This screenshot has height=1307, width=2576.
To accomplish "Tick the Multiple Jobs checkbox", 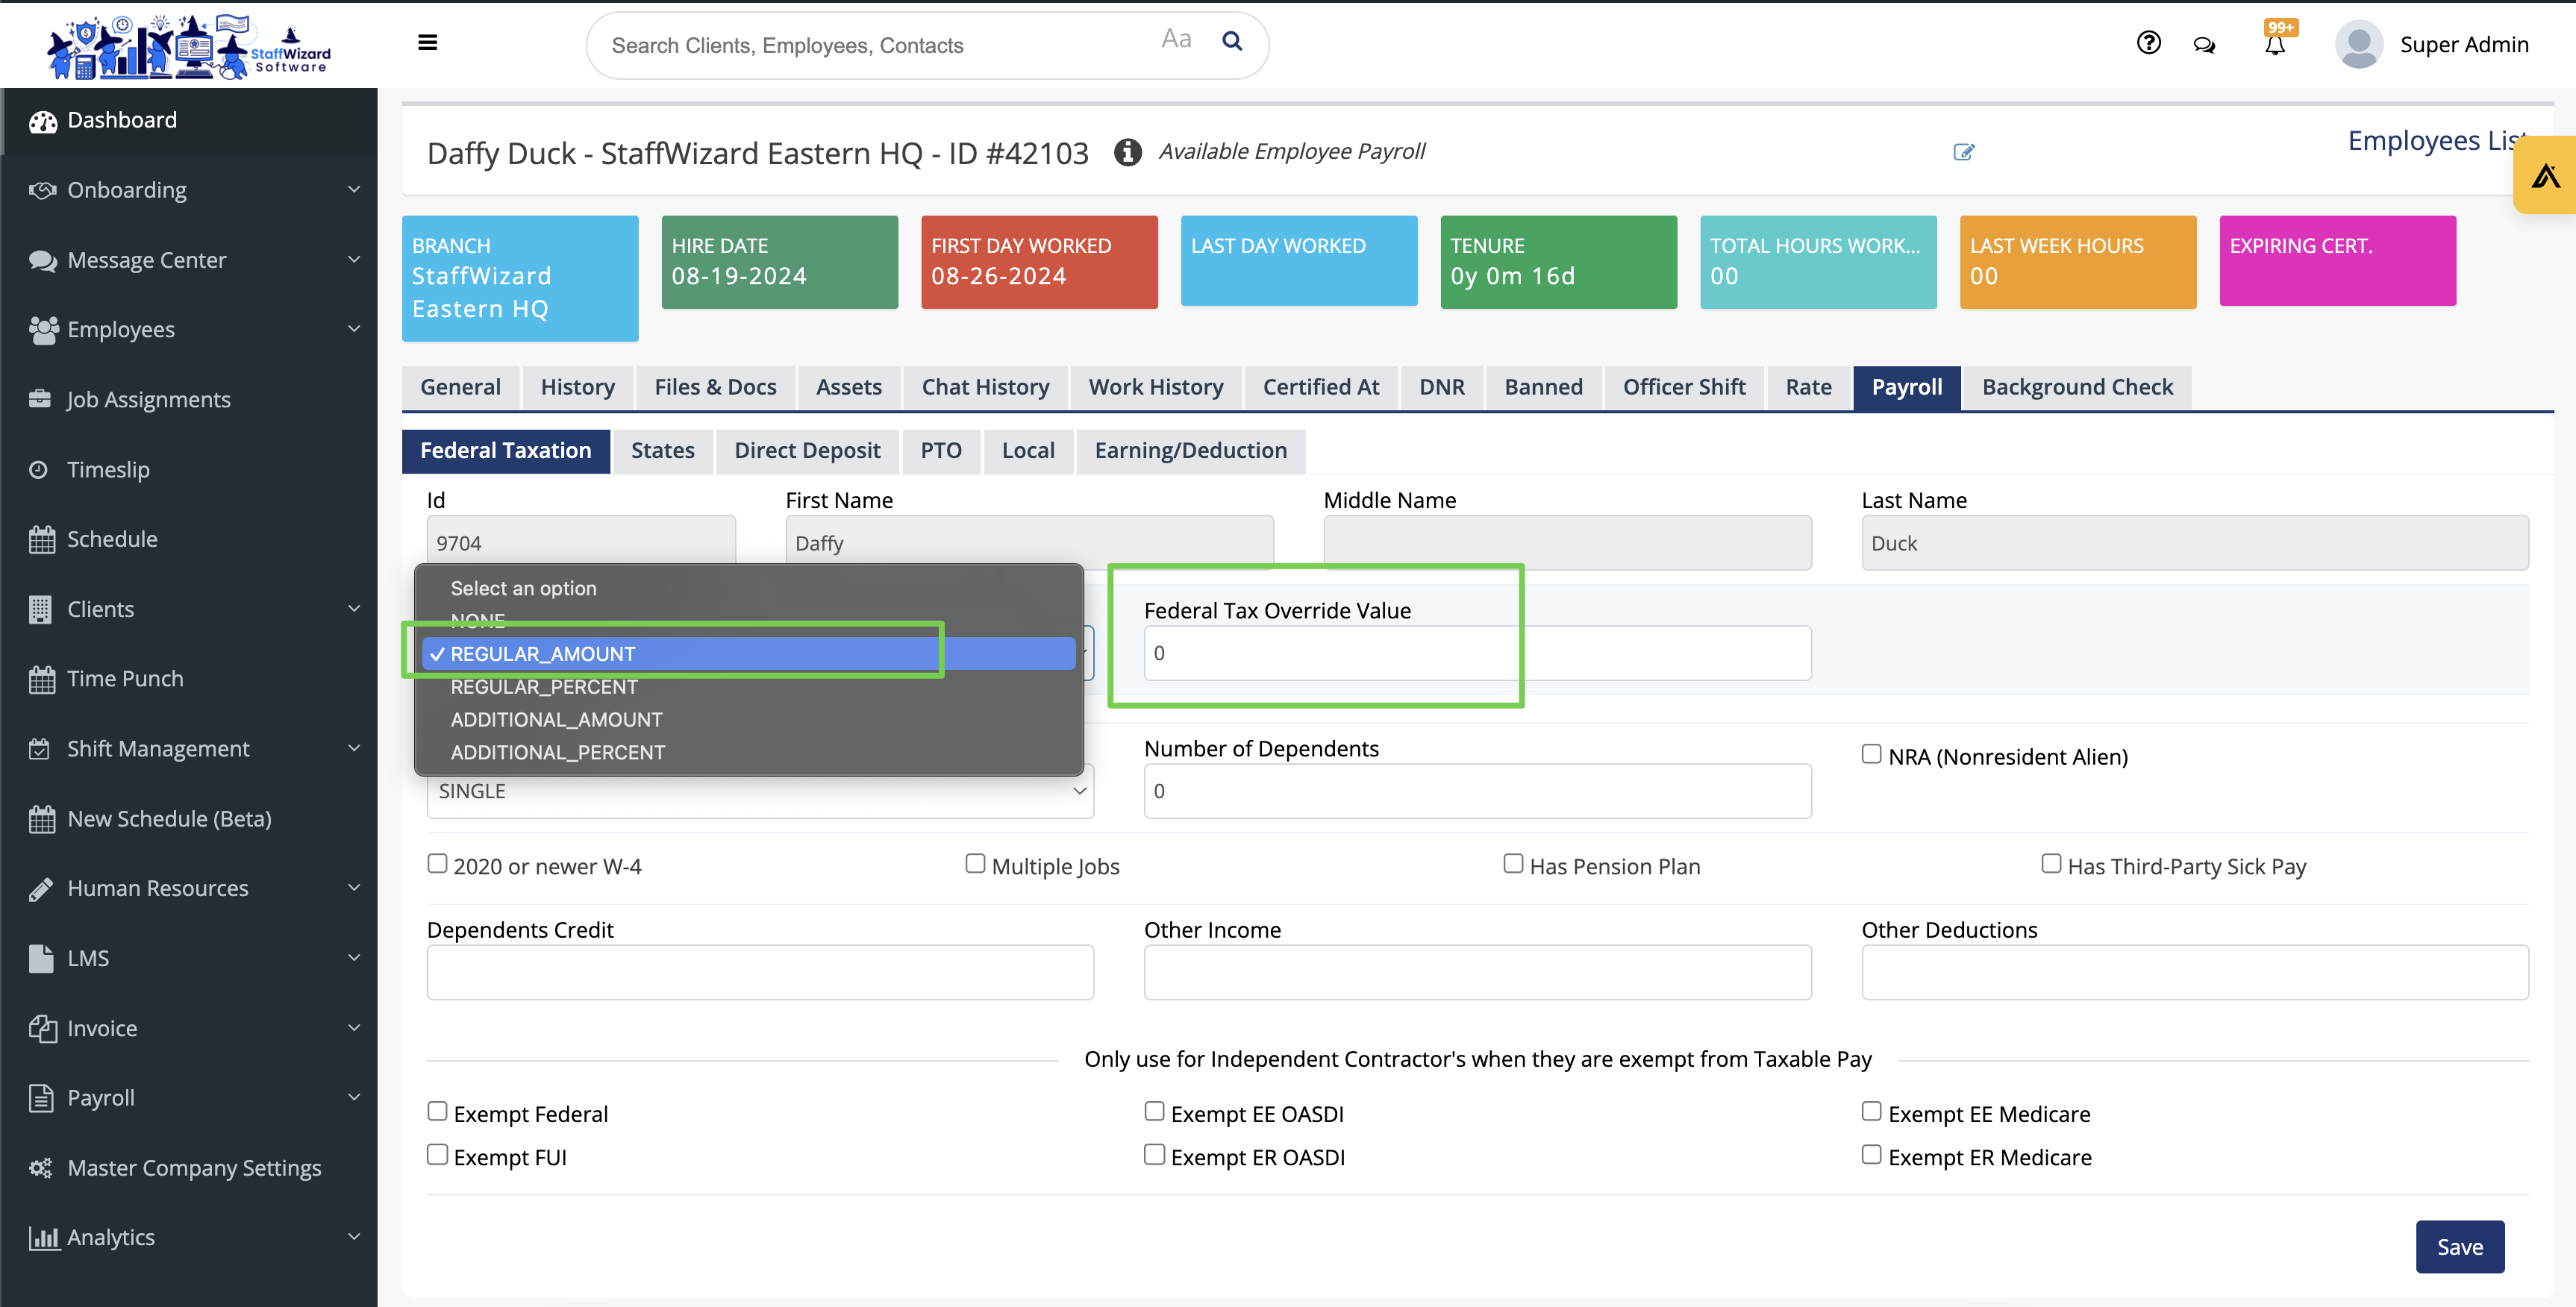I will click(x=975, y=864).
